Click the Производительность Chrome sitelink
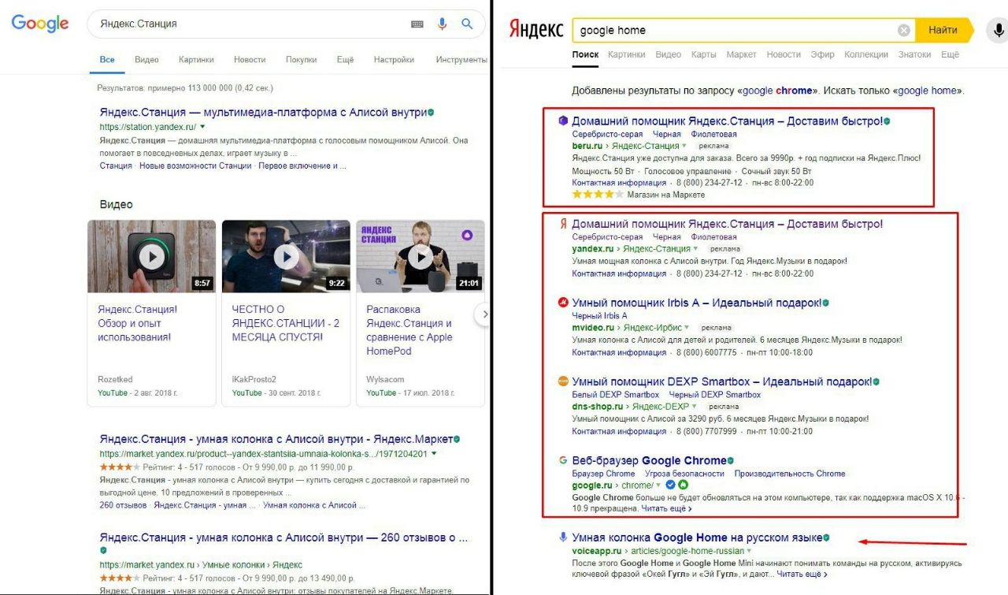This screenshot has height=595, width=1008. (790, 474)
